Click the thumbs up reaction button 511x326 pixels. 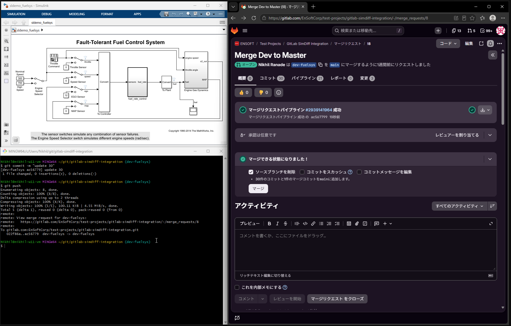coord(243,92)
